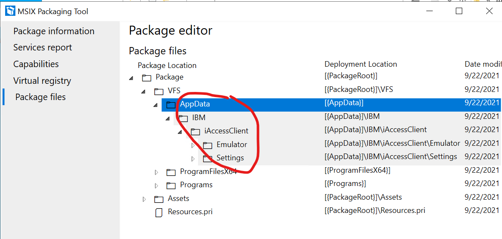Maximize the MSIX Packaging Tool window
The width and height of the screenshot is (502, 239).
(x=459, y=11)
